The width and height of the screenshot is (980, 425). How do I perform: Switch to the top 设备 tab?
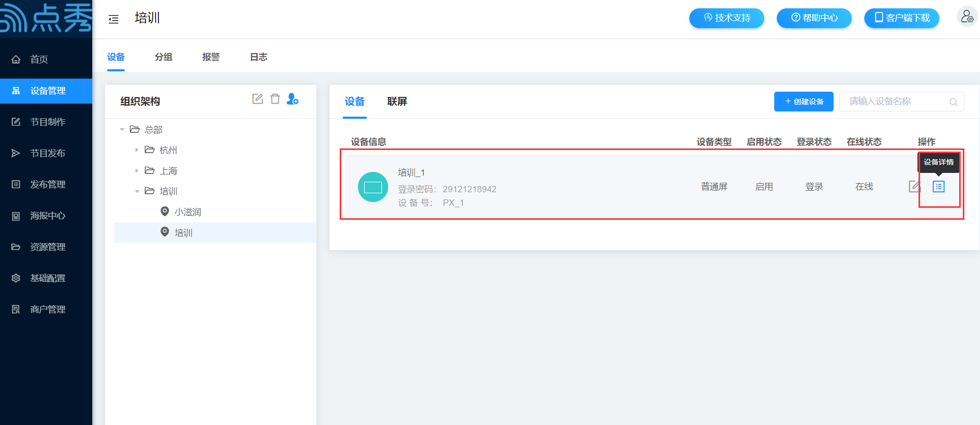click(116, 57)
